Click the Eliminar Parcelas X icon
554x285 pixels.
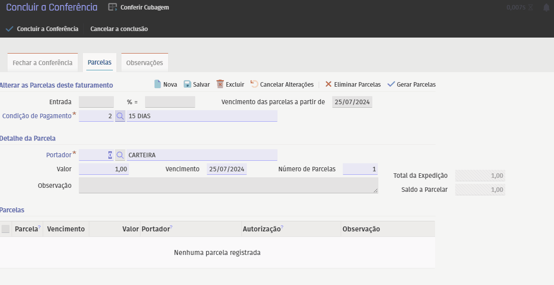click(328, 84)
